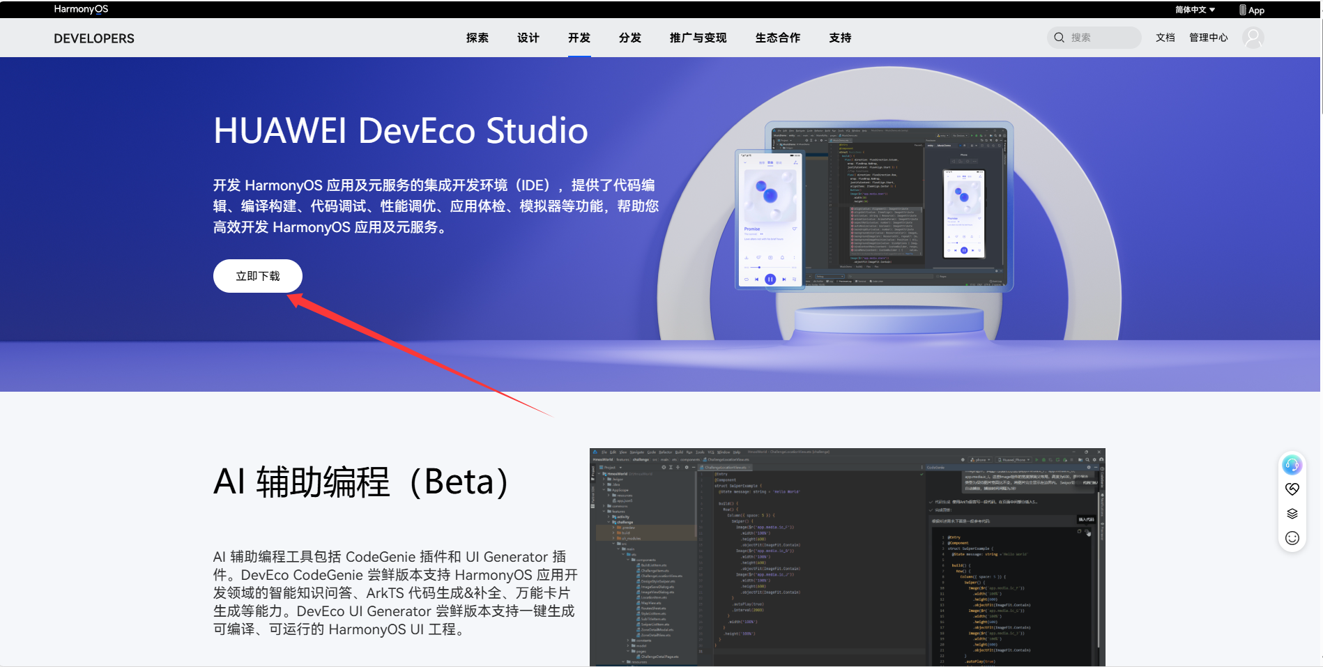1323x667 pixels.
Task: Click the heart feedback icon in side panel
Action: 1292,489
